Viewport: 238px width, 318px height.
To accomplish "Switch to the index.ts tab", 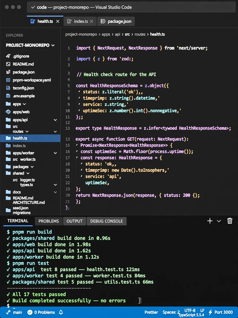I will pos(80,21).
